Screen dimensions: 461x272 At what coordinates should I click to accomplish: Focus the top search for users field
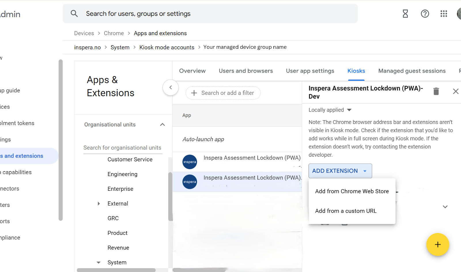point(210,14)
